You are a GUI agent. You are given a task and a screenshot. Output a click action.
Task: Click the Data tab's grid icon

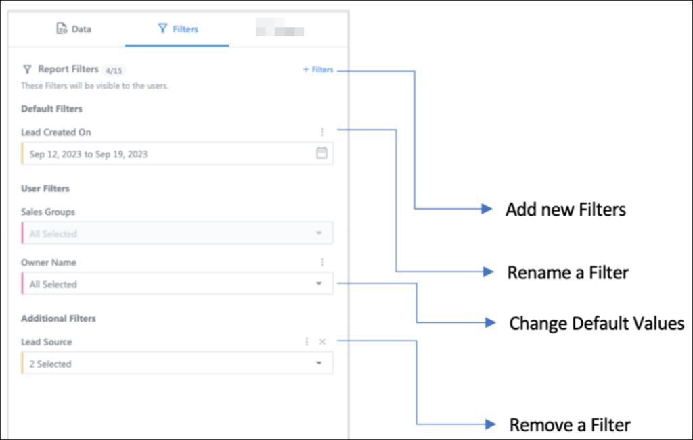(x=60, y=28)
